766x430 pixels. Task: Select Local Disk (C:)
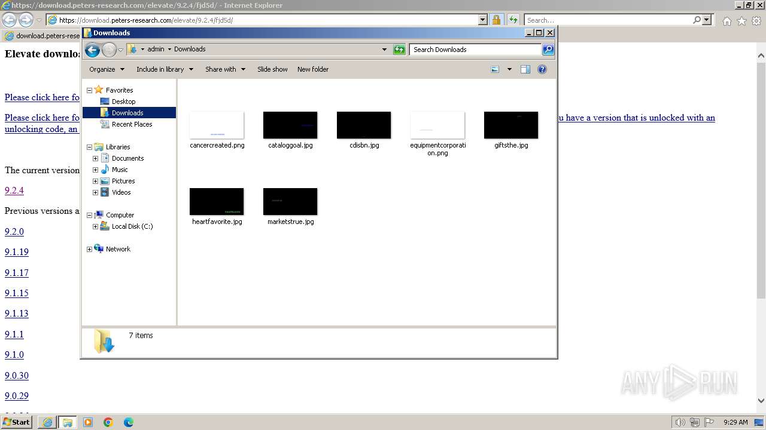(132, 226)
